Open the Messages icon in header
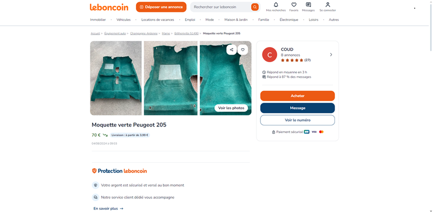Screen dimensions: 433x213 308,5
